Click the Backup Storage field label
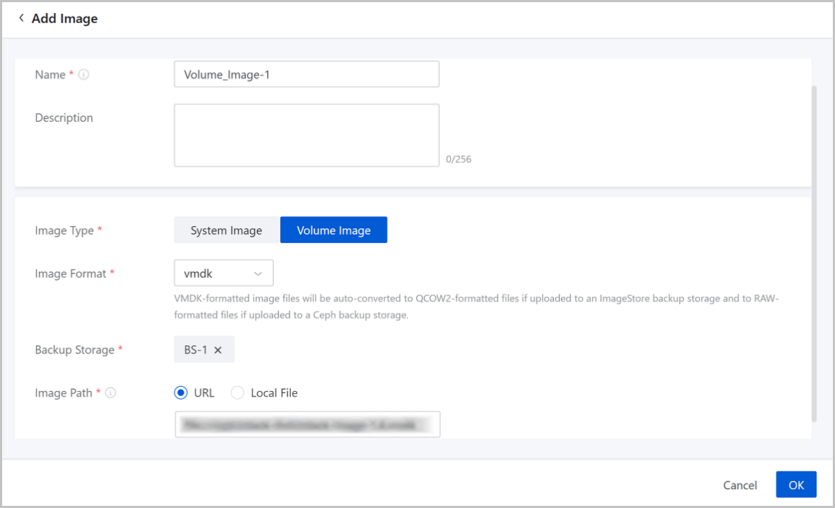 [x=74, y=350]
